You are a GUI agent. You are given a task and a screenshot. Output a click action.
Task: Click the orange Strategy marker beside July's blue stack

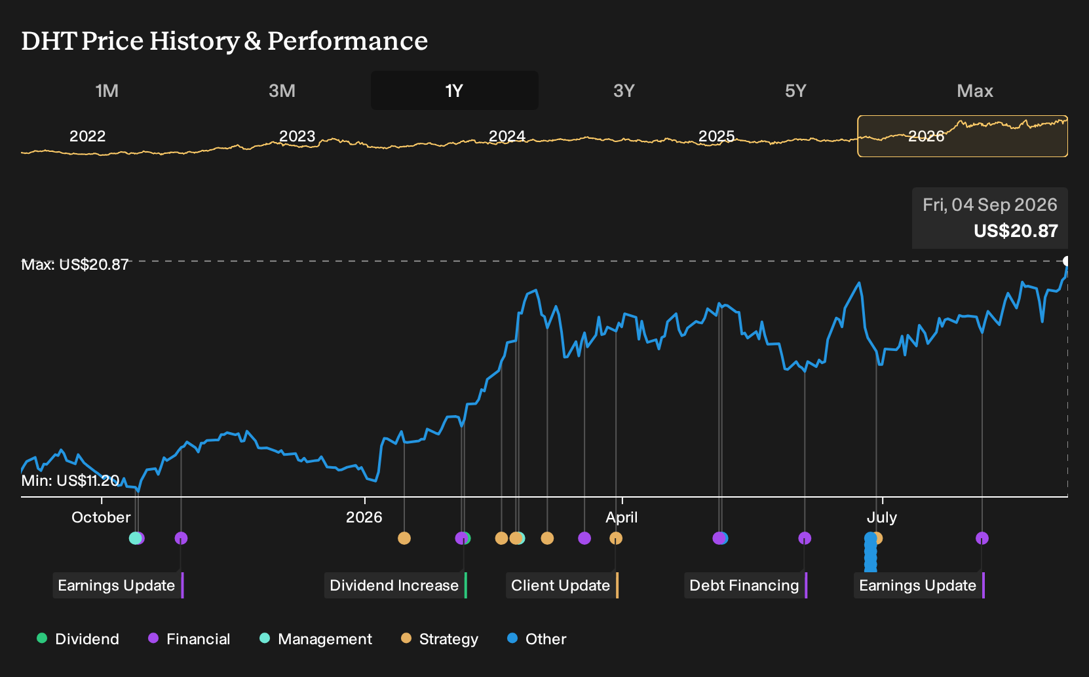tap(879, 538)
